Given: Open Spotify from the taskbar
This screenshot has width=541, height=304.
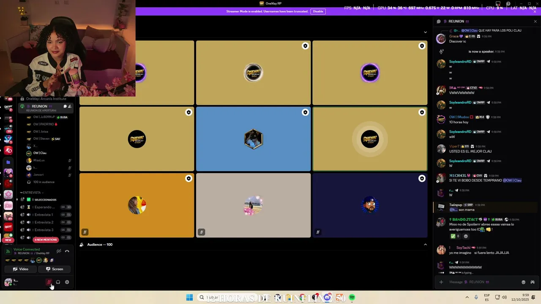Looking at the screenshot, I should [352, 297].
